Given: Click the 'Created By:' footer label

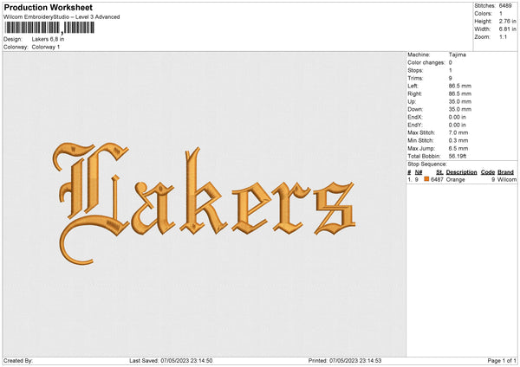Looking at the screenshot, I should [x=18, y=361].
